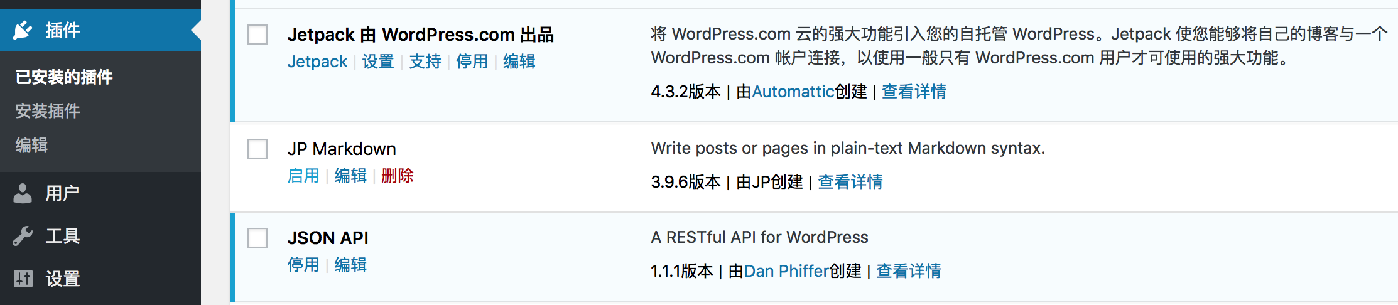This screenshot has height=305, width=1398.
Task: Click the Settings sliders icon
Action: point(23,279)
